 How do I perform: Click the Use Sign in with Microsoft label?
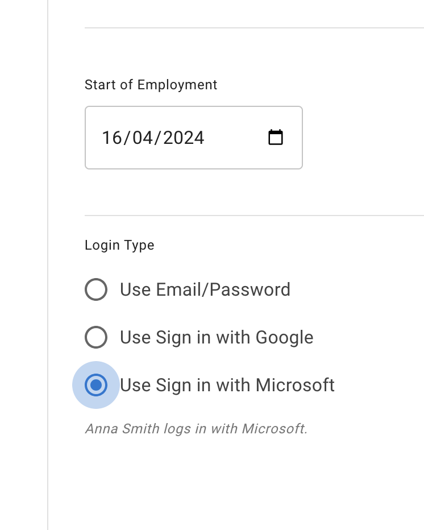[x=227, y=385]
